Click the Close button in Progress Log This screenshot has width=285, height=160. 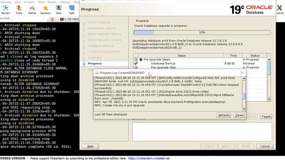(x=239, y=115)
